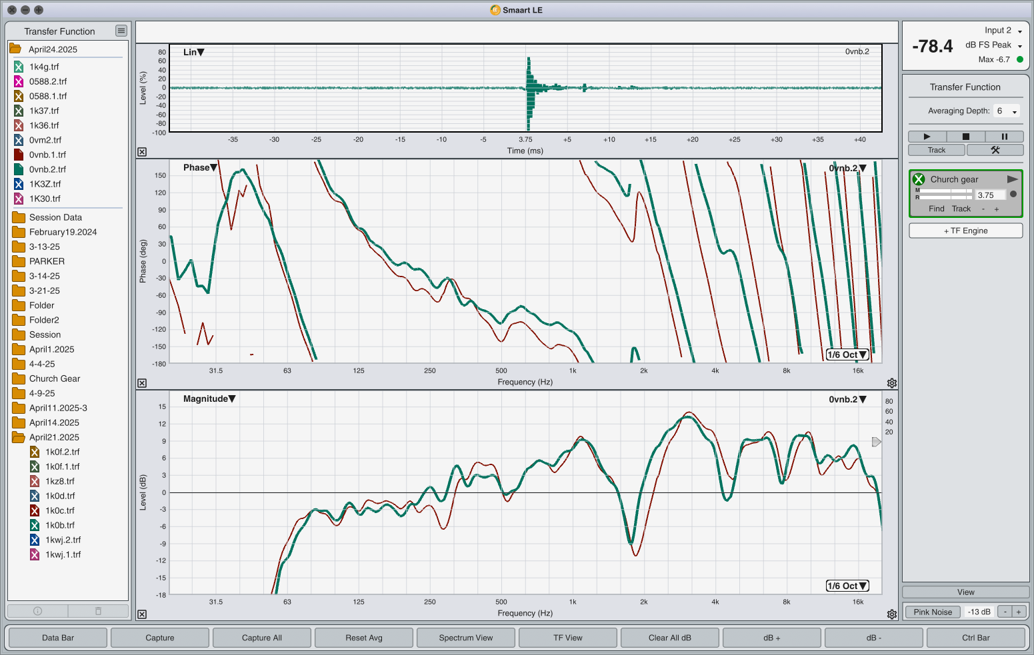
Task: Switch to Spectrum View
Action: (465, 638)
